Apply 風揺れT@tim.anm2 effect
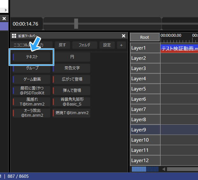The height and width of the screenshot is (180, 198). (x=32, y=102)
